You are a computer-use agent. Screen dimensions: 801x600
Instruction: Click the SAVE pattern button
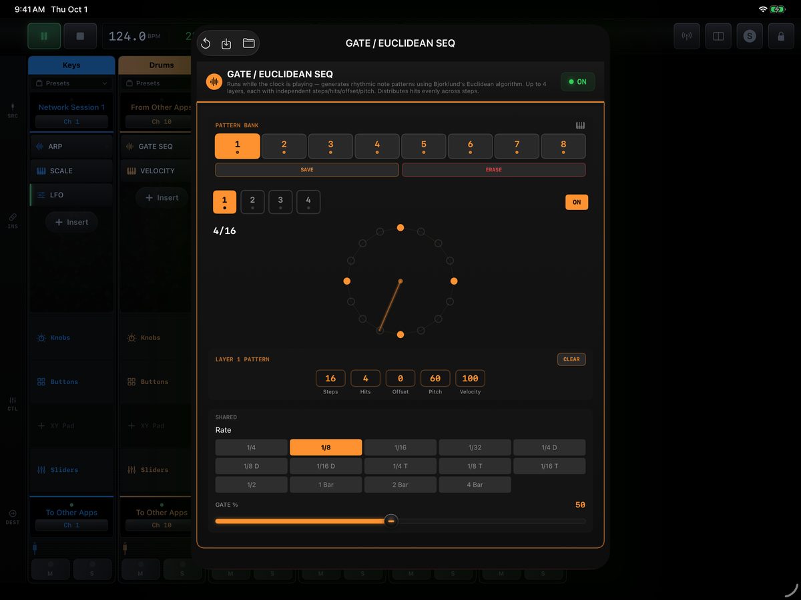coord(307,170)
